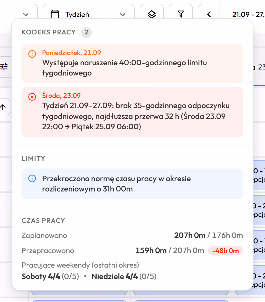This screenshot has width=265, height=302.
Task: Click the Kodeks pracy count badge 2
Action: 86,32
